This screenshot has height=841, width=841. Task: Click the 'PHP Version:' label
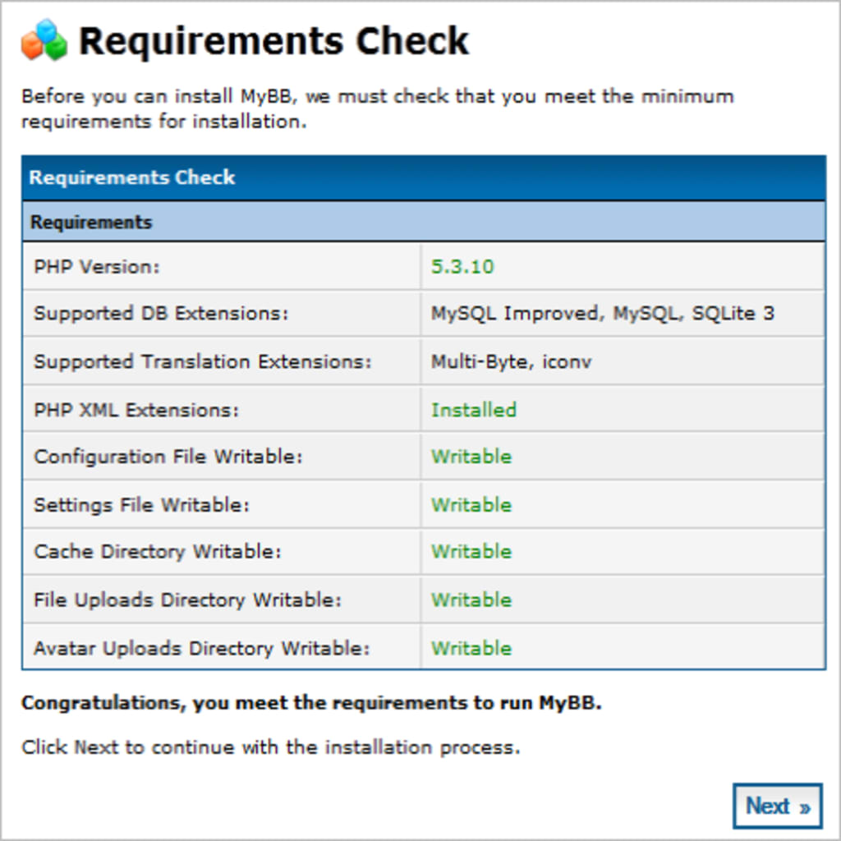pos(97,267)
